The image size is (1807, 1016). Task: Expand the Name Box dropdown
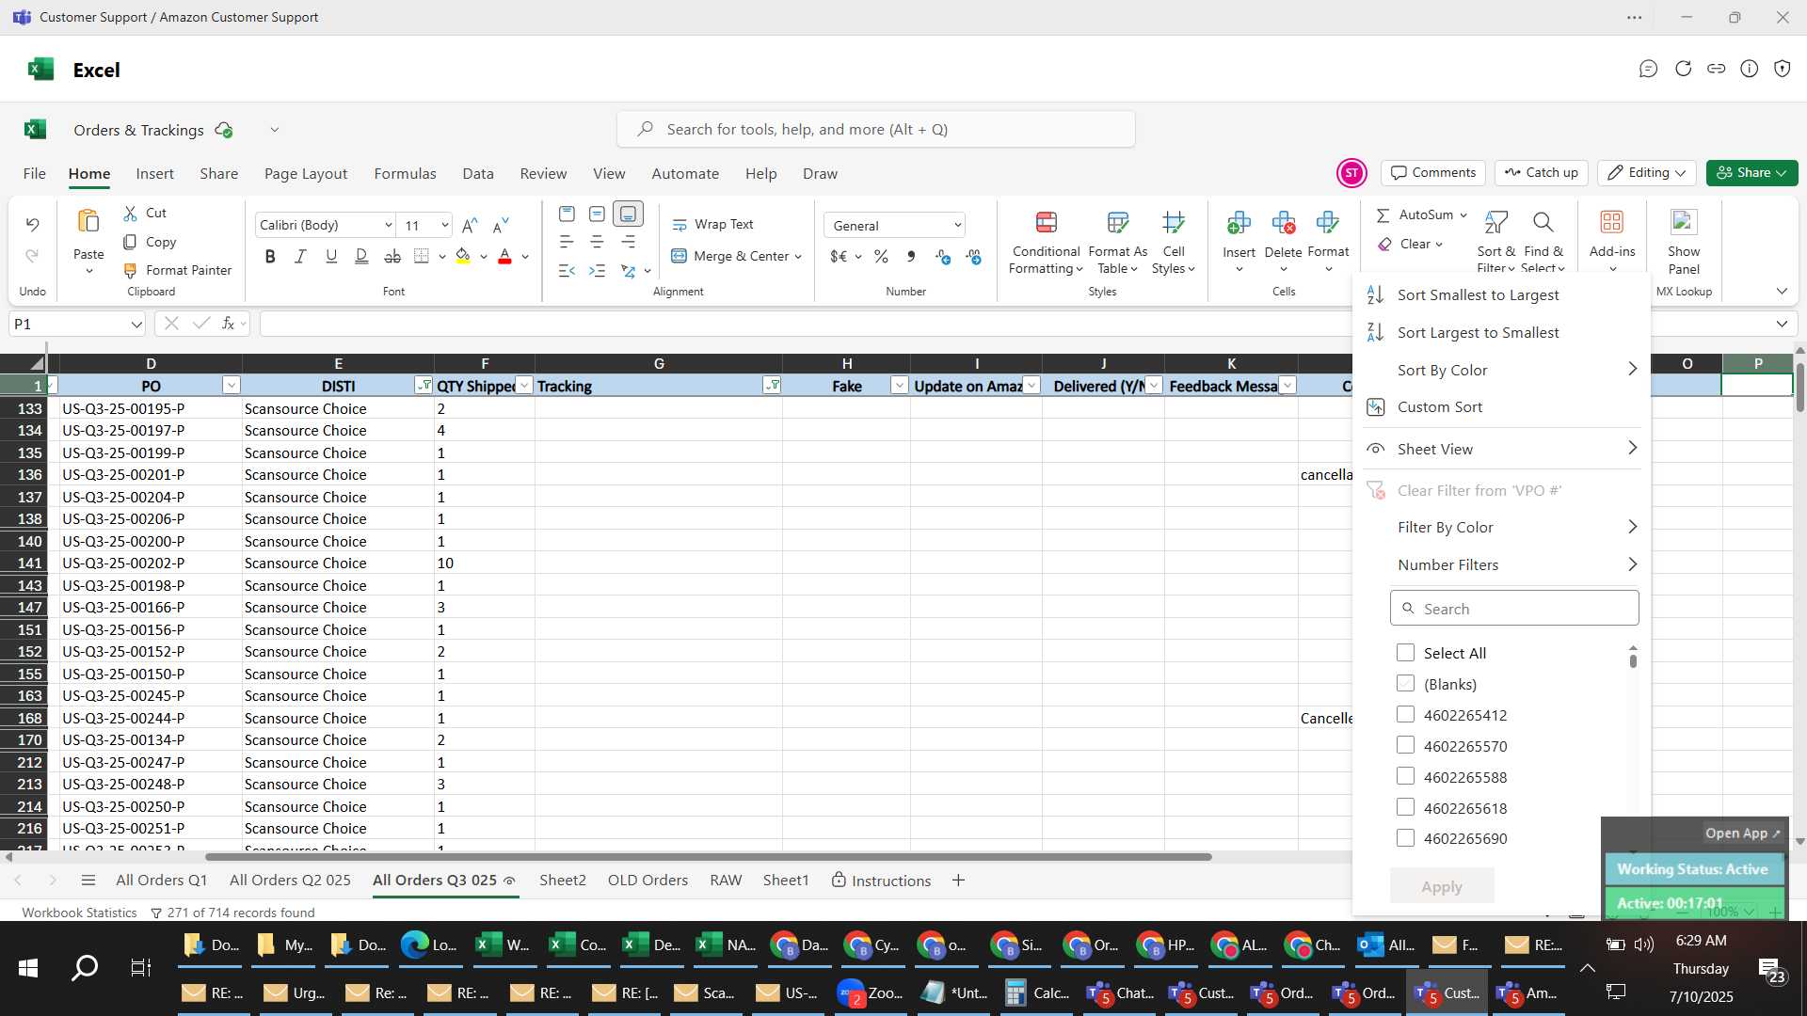(x=136, y=325)
